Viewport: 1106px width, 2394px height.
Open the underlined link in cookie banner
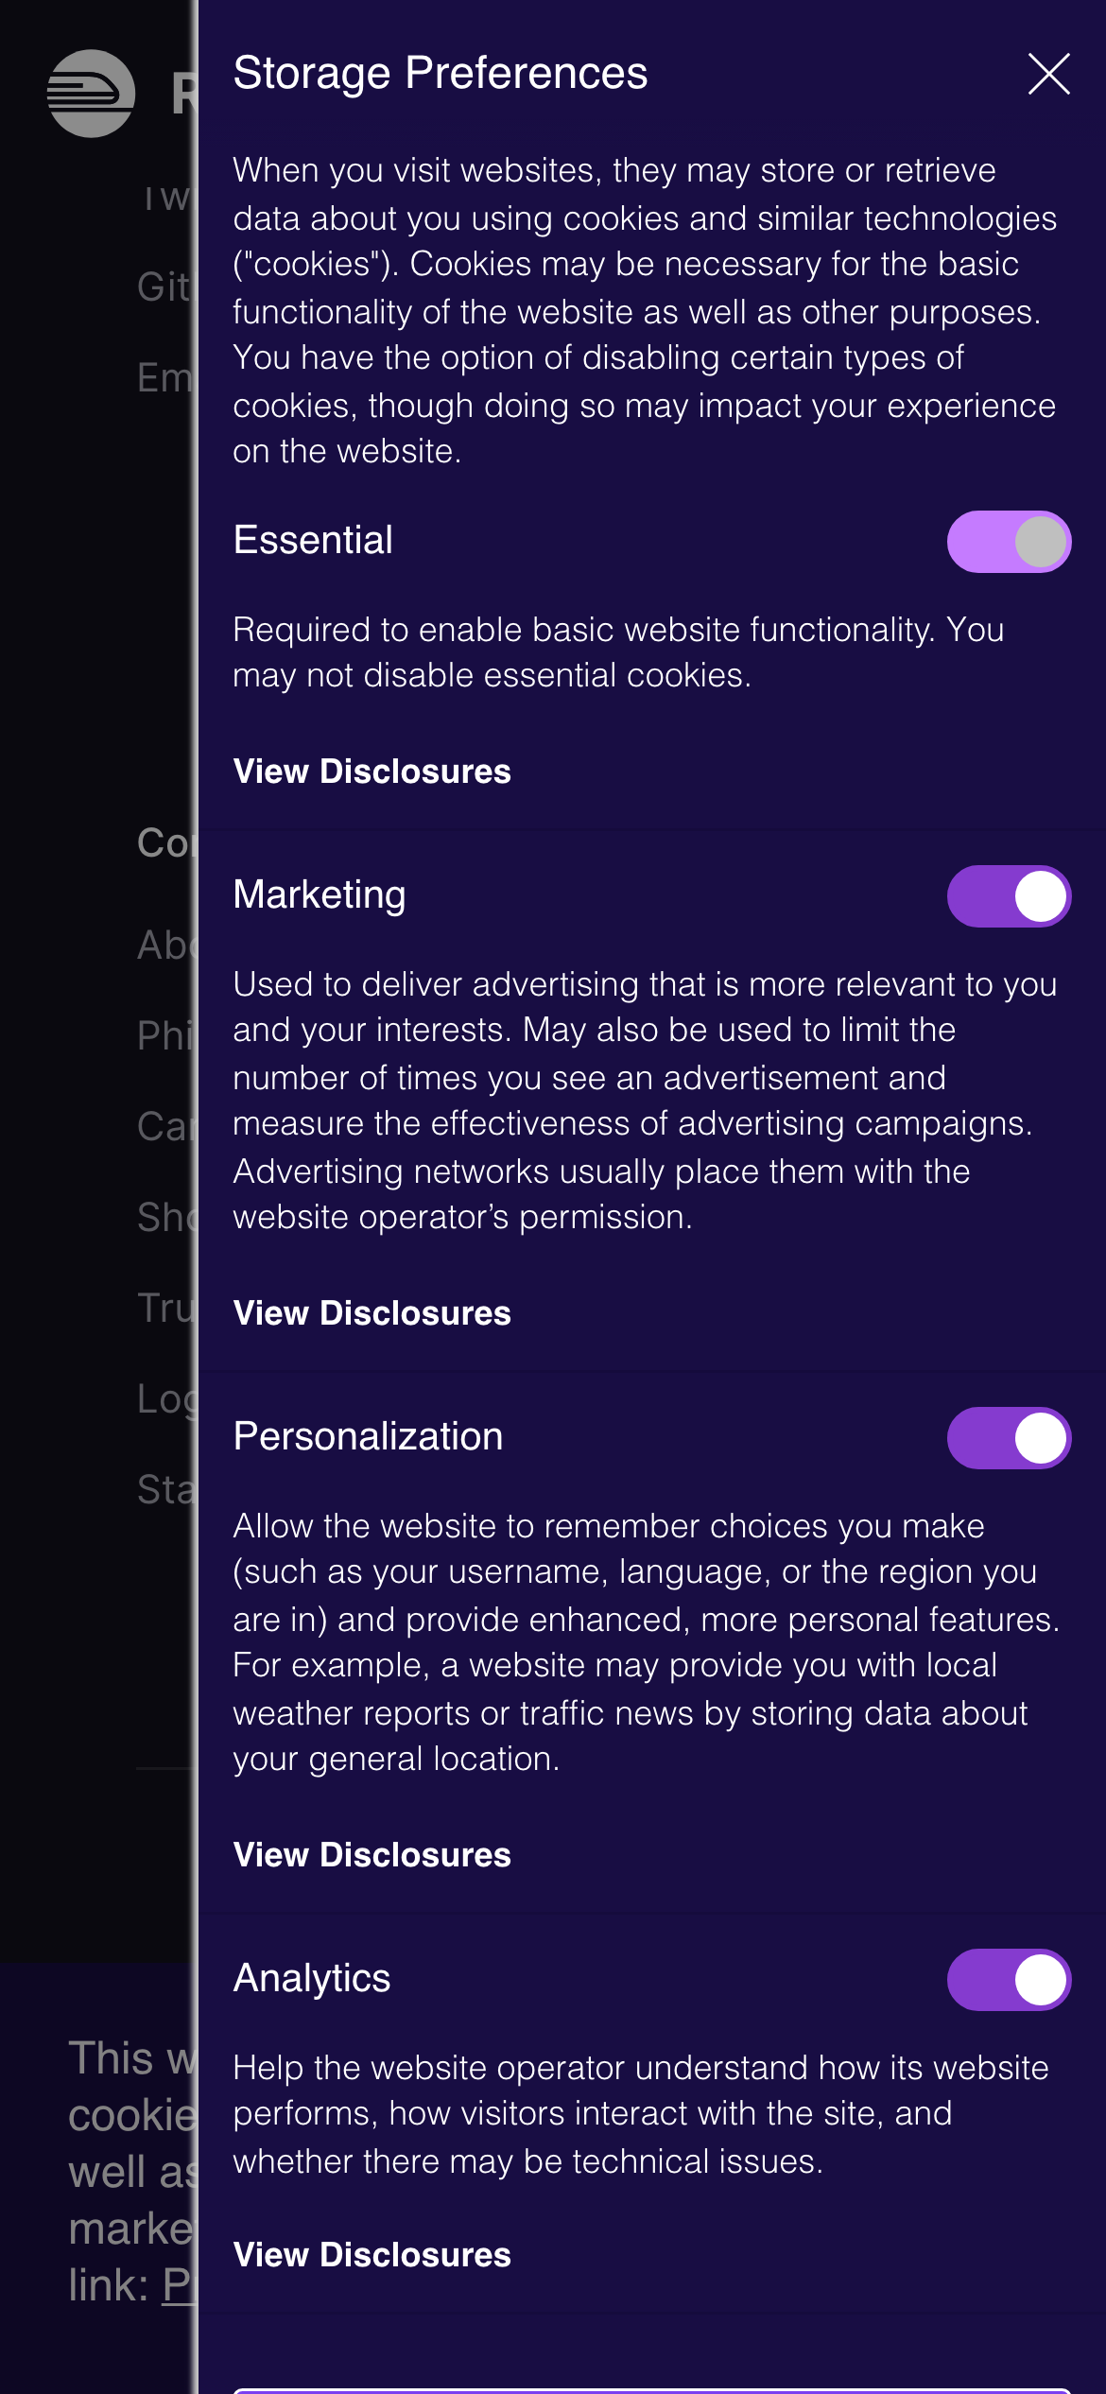pyautogui.click(x=179, y=2286)
